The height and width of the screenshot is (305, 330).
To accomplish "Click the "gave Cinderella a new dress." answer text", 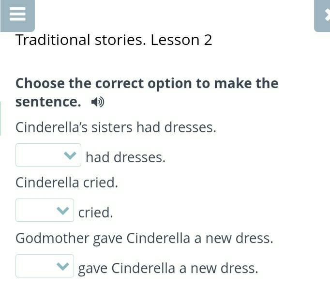I will [168, 268].
